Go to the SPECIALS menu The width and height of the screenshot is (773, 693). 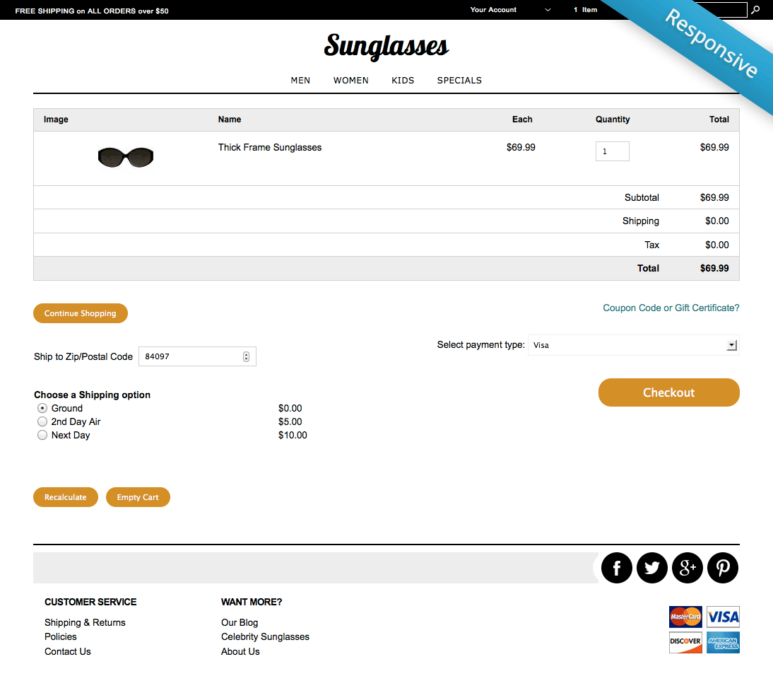point(459,81)
